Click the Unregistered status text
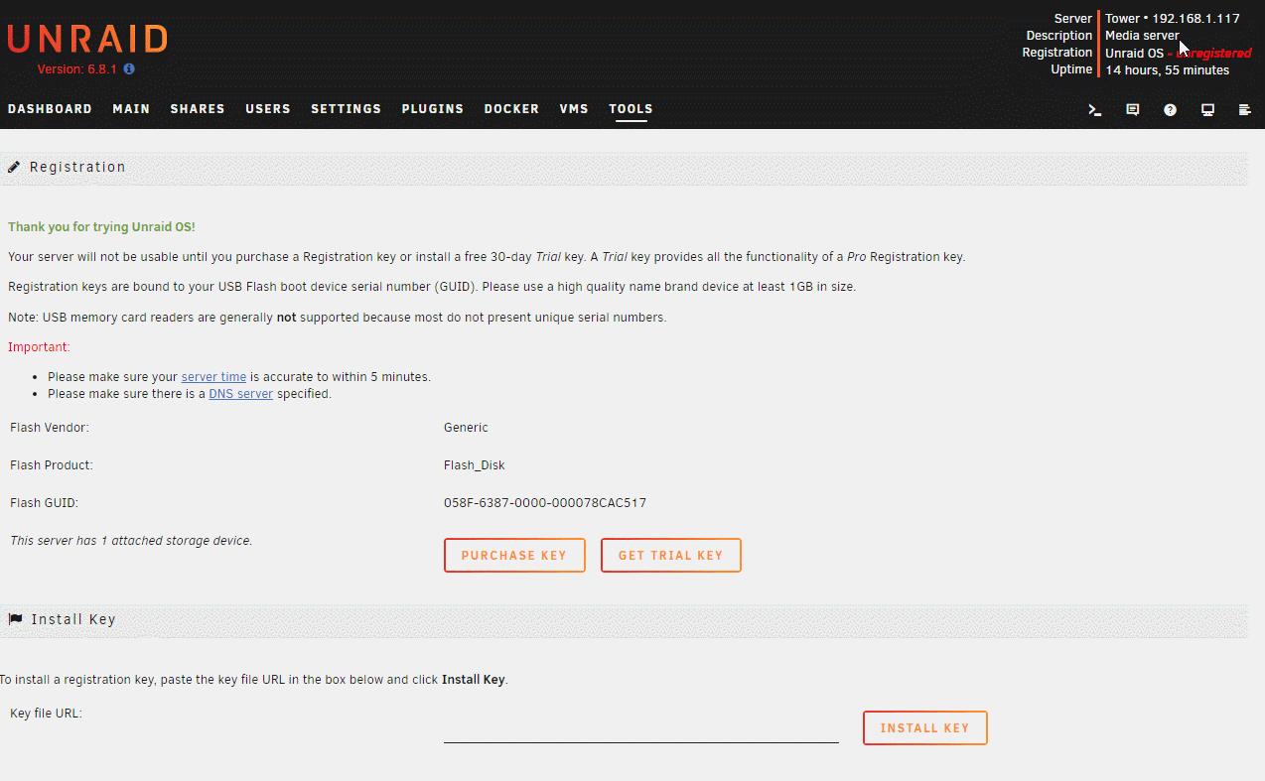 pyautogui.click(x=1213, y=54)
